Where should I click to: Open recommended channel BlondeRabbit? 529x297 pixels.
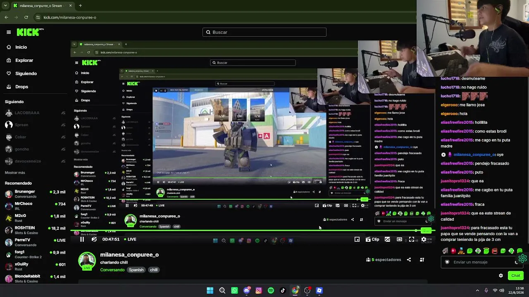35,278
